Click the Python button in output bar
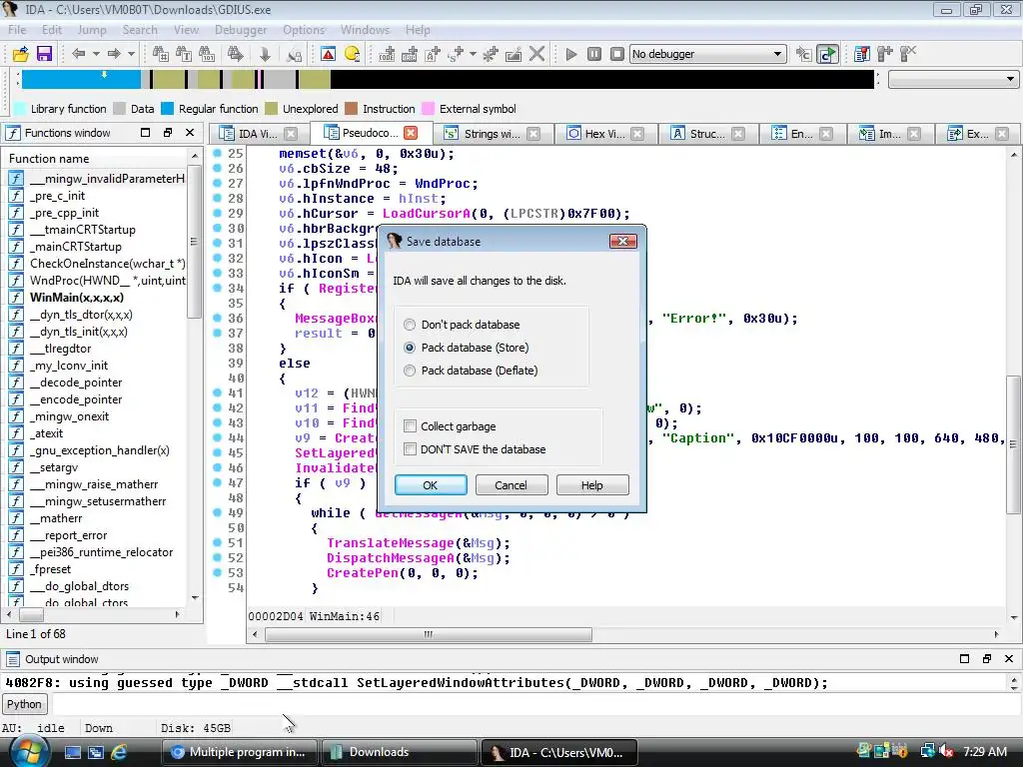Image resolution: width=1023 pixels, height=767 pixels. (24, 704)
